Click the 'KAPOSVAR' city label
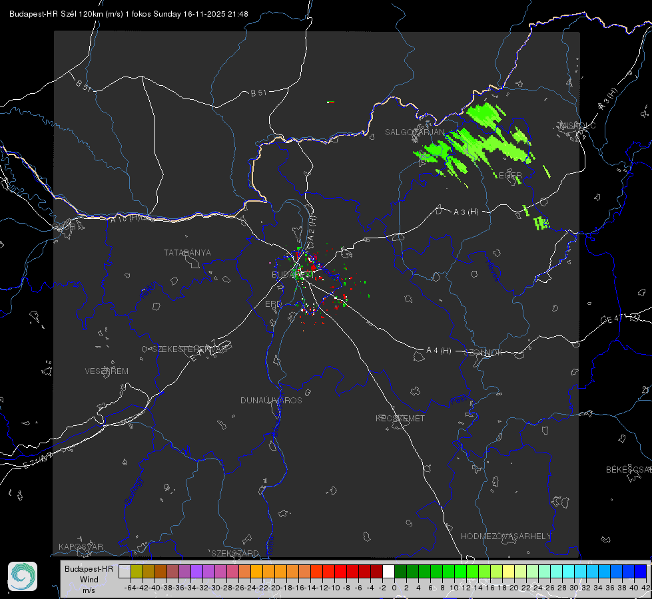652x599 pixels. tap(81, 546)
